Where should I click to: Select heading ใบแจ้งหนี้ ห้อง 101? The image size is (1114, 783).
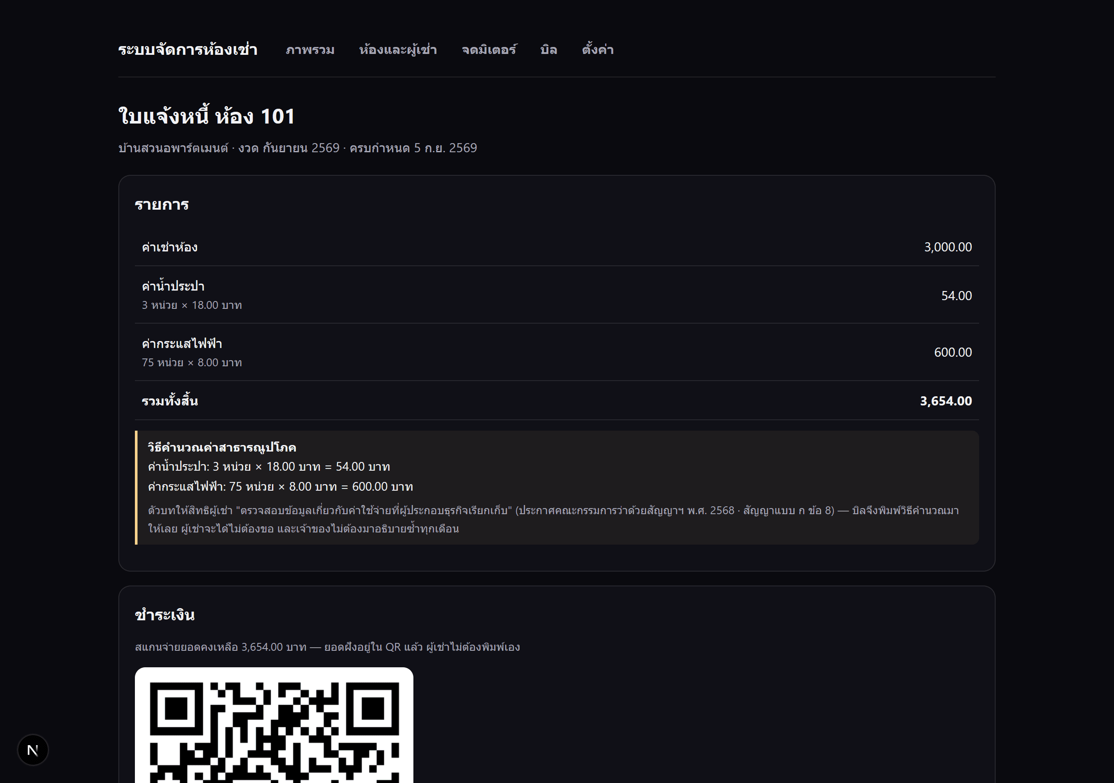tap(207, 115)
